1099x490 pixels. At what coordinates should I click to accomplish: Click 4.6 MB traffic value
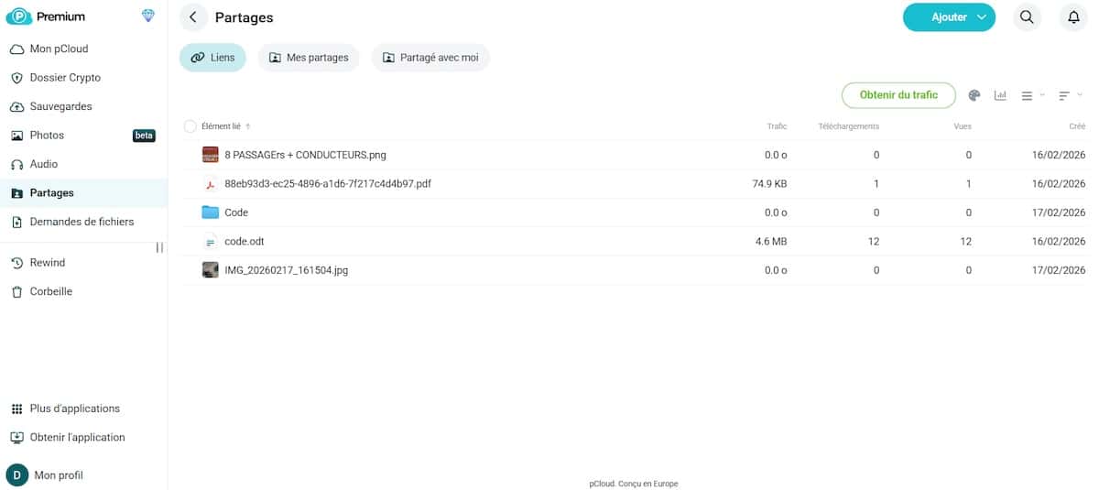click(771, 242)
